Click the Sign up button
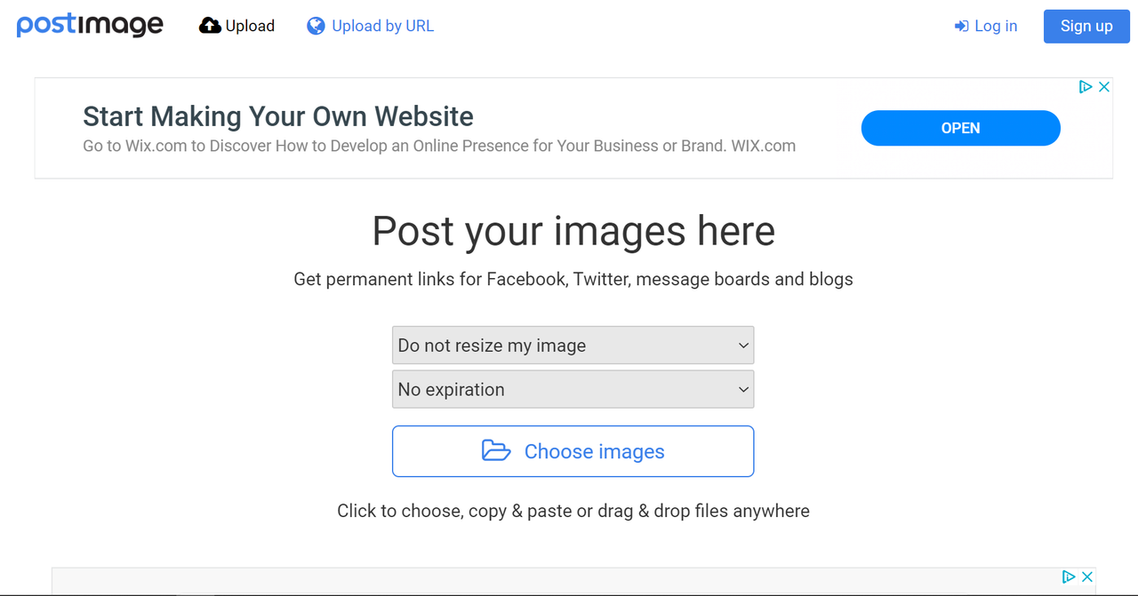Image resolution: width=1138 pixels, height=596 pixels. tap(1086, 26)
